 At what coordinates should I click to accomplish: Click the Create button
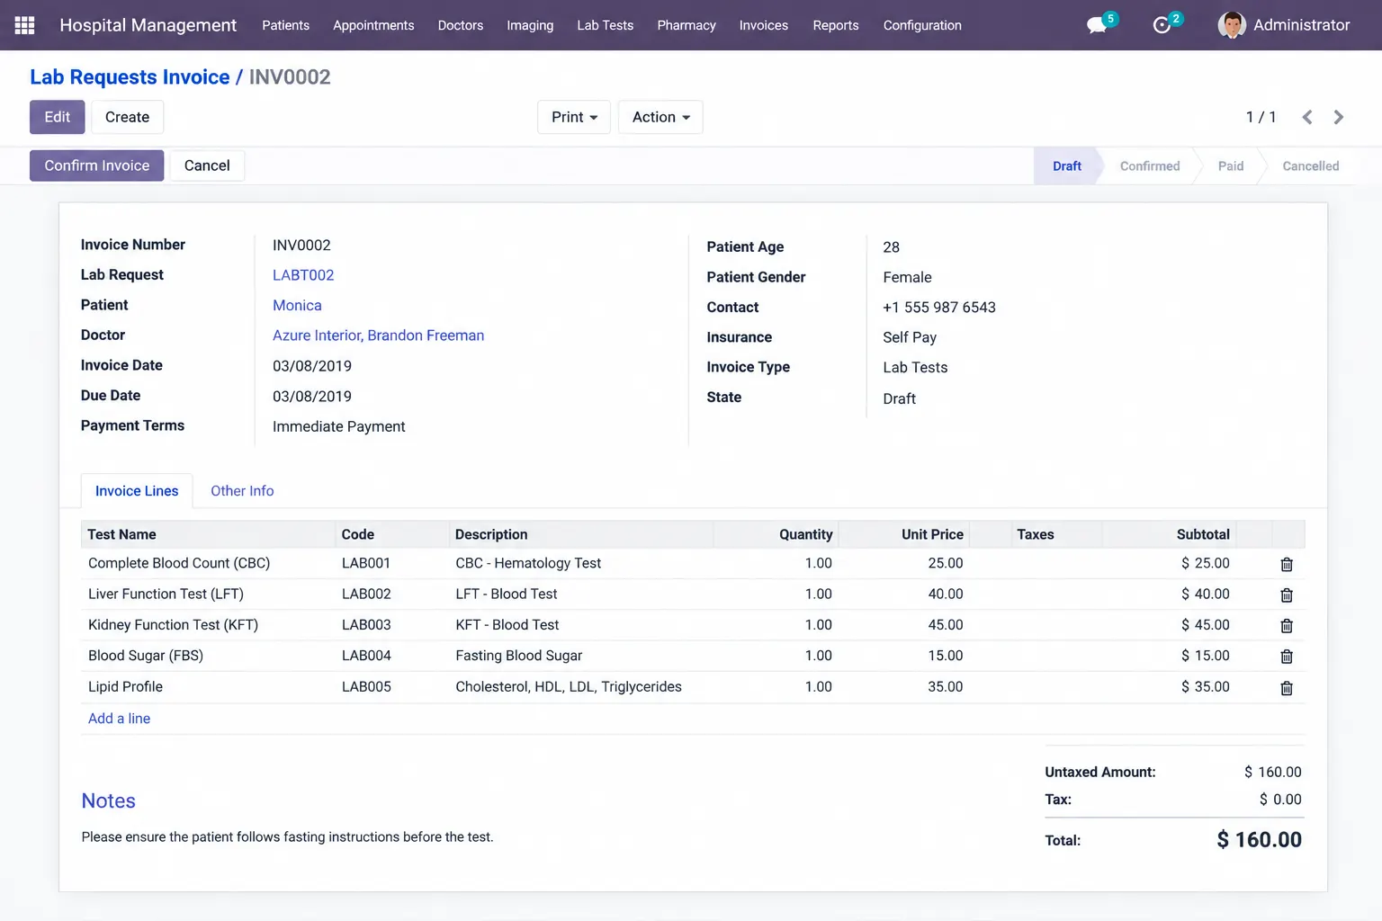(x=128, y=117)
